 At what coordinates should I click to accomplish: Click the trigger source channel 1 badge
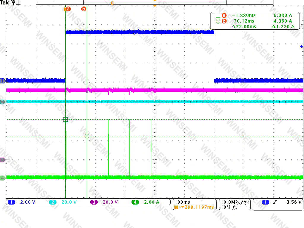coord(265,202)
